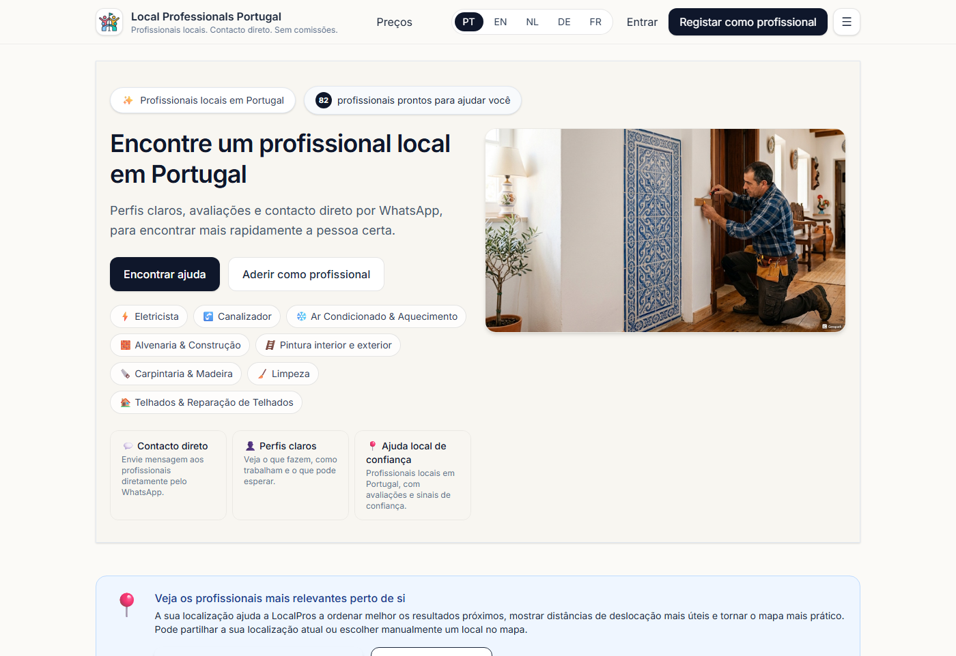Click the speech bubble icon beside Contacto direto
Screen dimensions: 956x656
coord(128,446)
